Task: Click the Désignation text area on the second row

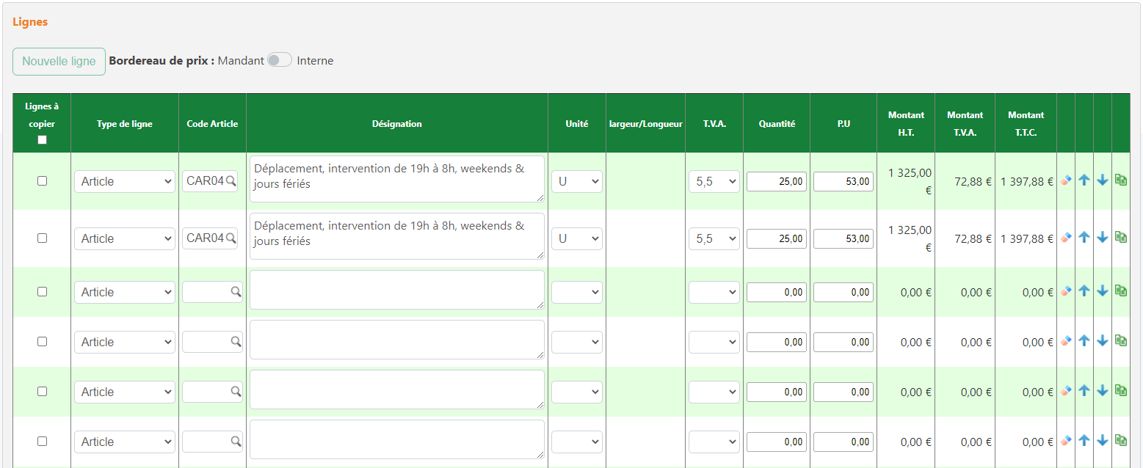Action: [x=396, y=236]
